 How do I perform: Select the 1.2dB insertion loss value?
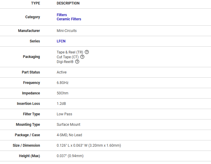tap(62, 104)
